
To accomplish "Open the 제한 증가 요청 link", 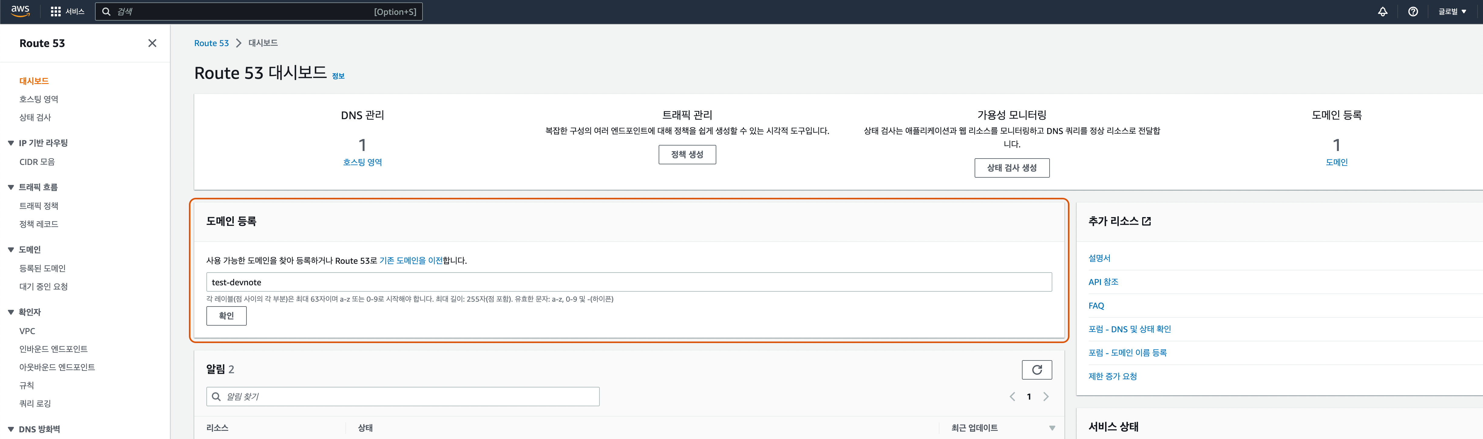I will click(x=1112, y=376).
